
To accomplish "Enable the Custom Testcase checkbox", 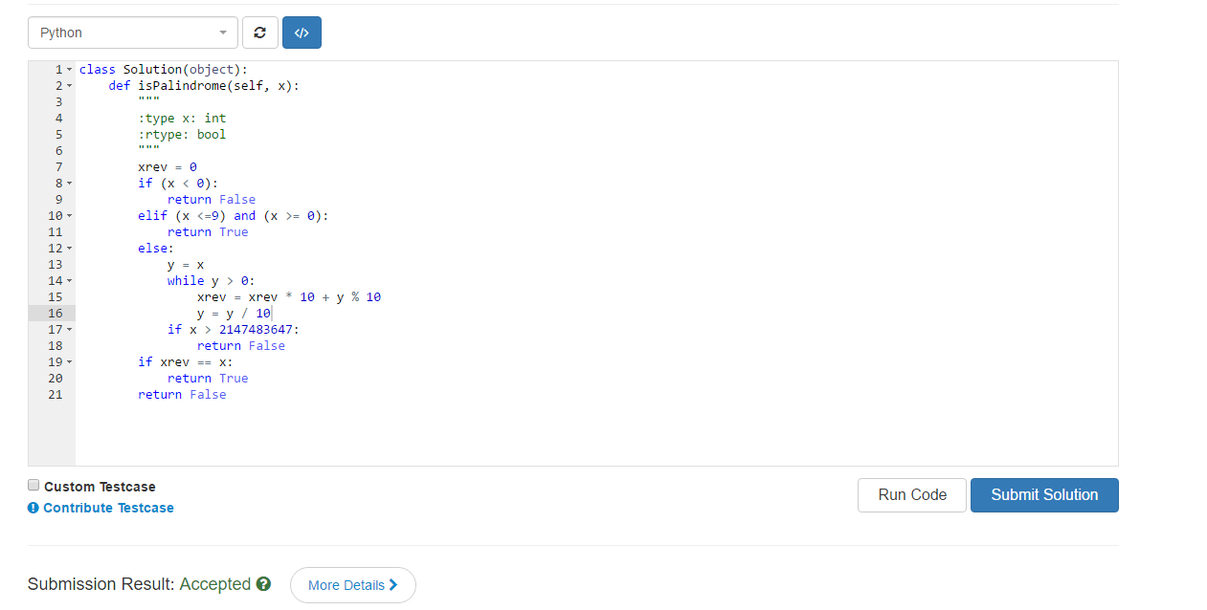I will 34,486.
